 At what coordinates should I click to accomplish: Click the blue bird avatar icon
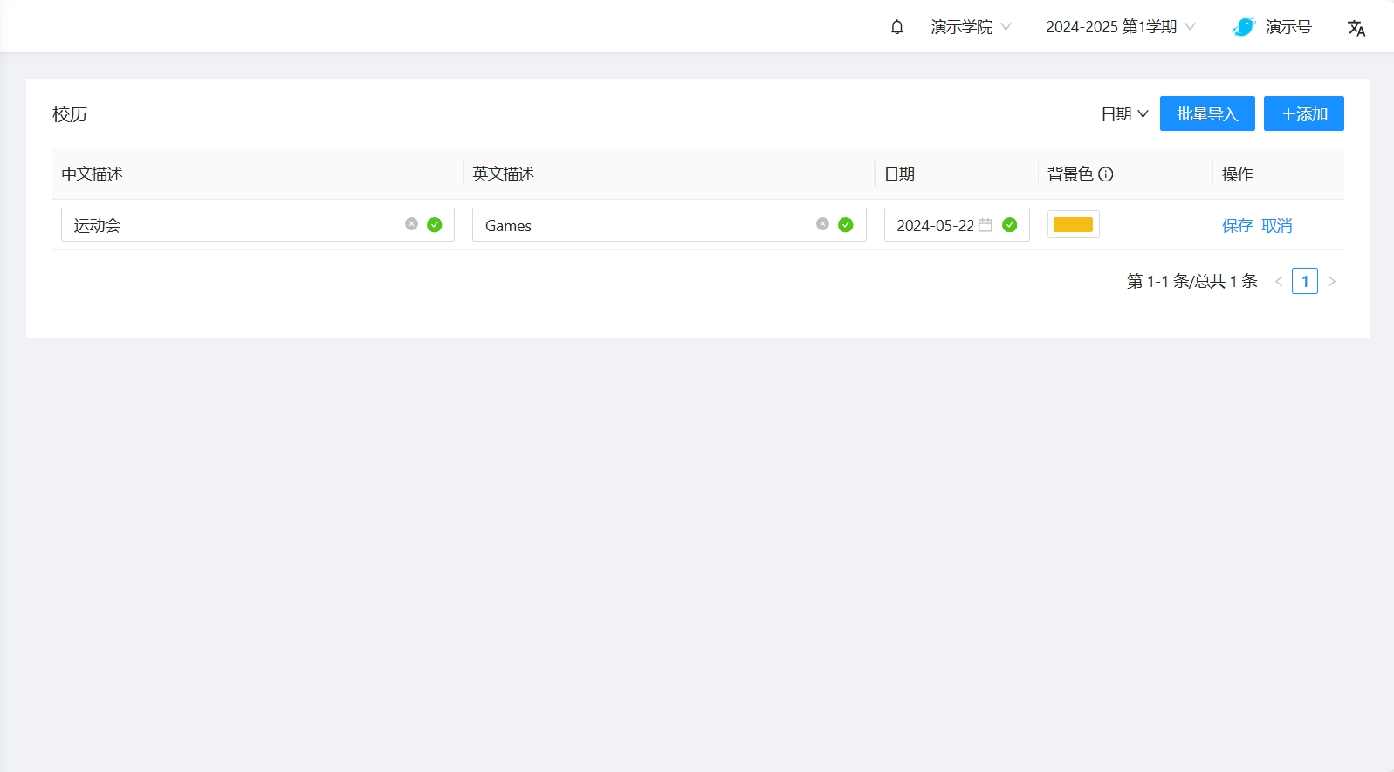(1244, 27)
